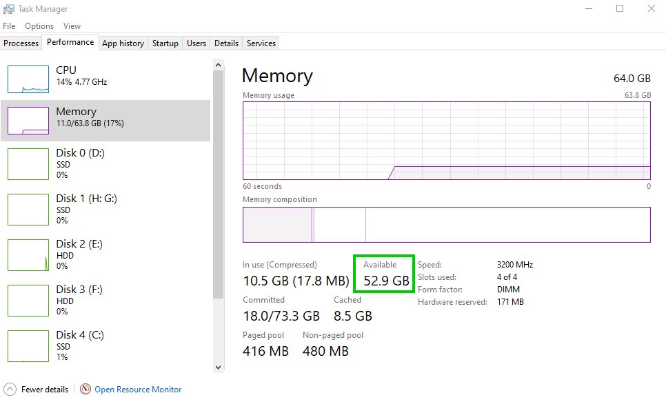666x402 pixels.
Task: Open Resource Monitor
Action: [x=137, y=389]
